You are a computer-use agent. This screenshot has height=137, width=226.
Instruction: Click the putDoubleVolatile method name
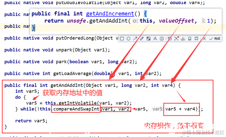click(x=79, y=2)
